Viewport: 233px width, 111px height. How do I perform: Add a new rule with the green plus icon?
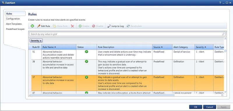[x=32, y=26]
